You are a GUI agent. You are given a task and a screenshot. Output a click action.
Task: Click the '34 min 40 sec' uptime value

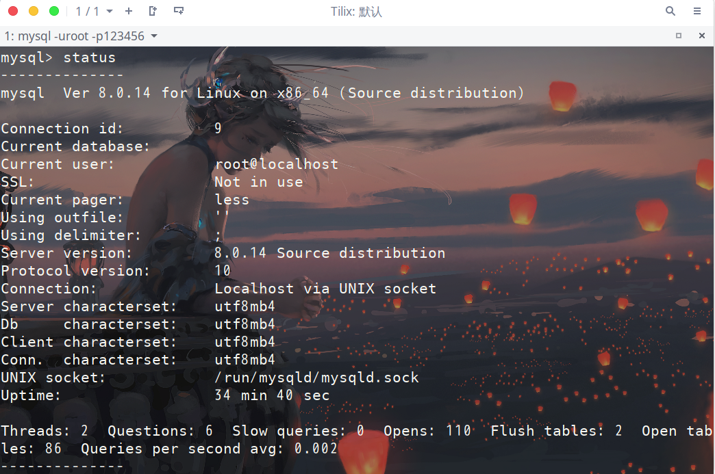point(272,395)
